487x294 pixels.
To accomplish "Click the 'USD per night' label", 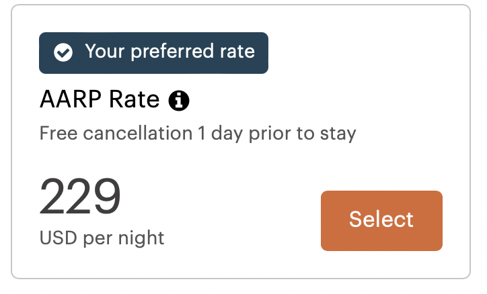I will [102, 238].
